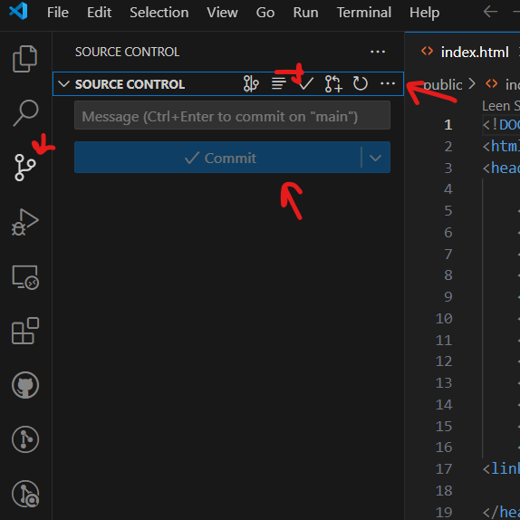The height and width of the screenshot is (520, 520).
Task: Refresh the source control repository
Action: tap(361, 83)
